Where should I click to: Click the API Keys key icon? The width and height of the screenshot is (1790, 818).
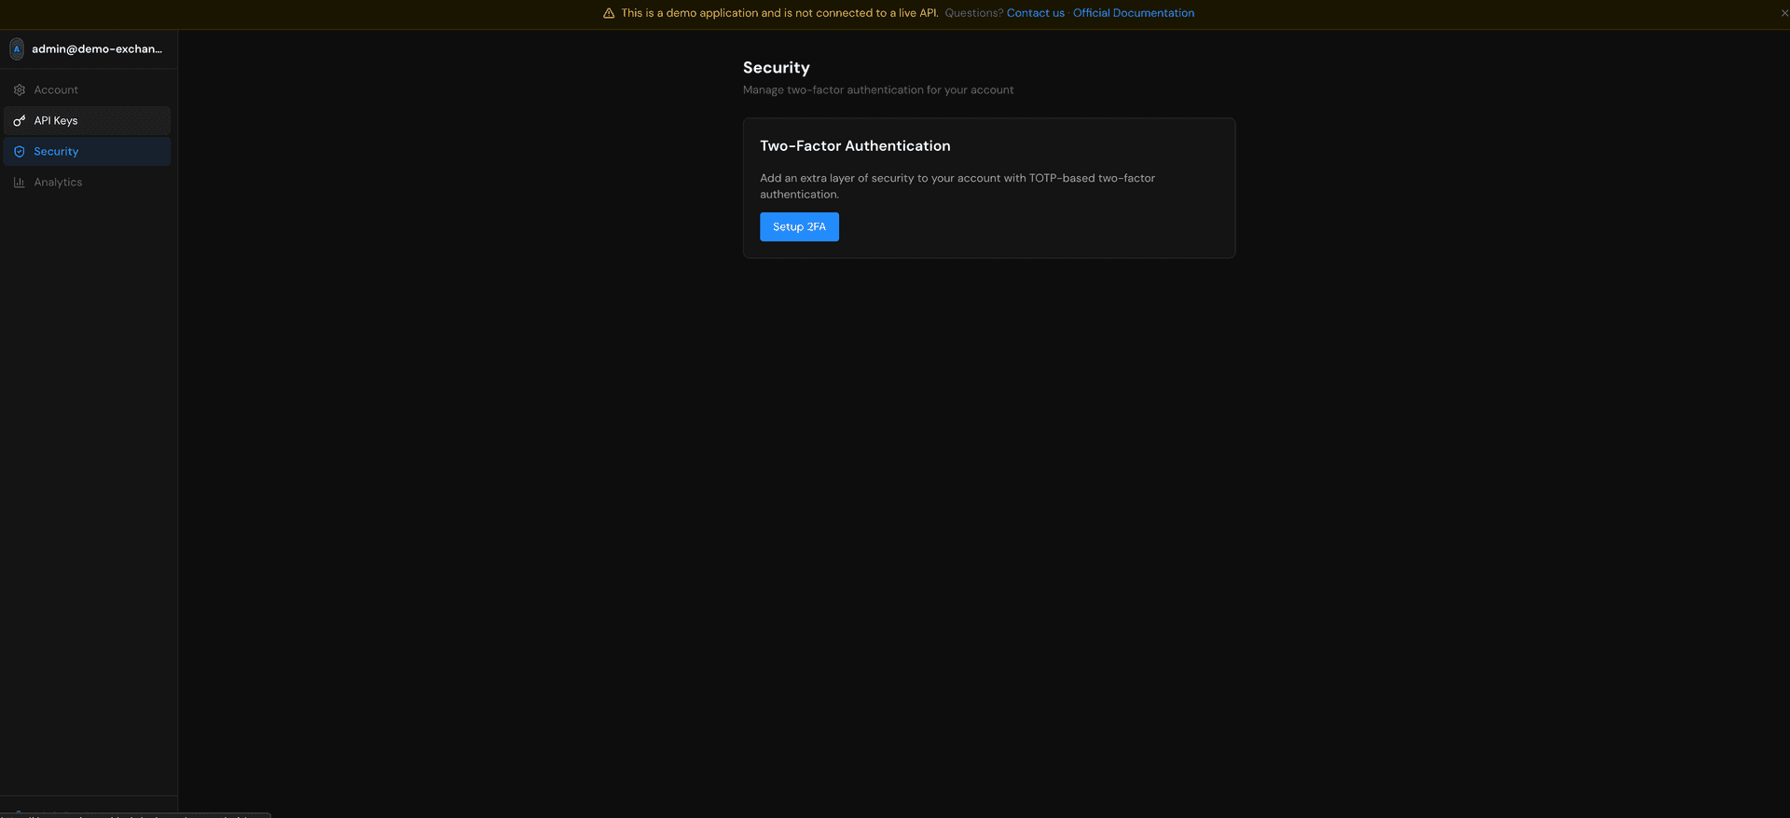coord(20,121)
